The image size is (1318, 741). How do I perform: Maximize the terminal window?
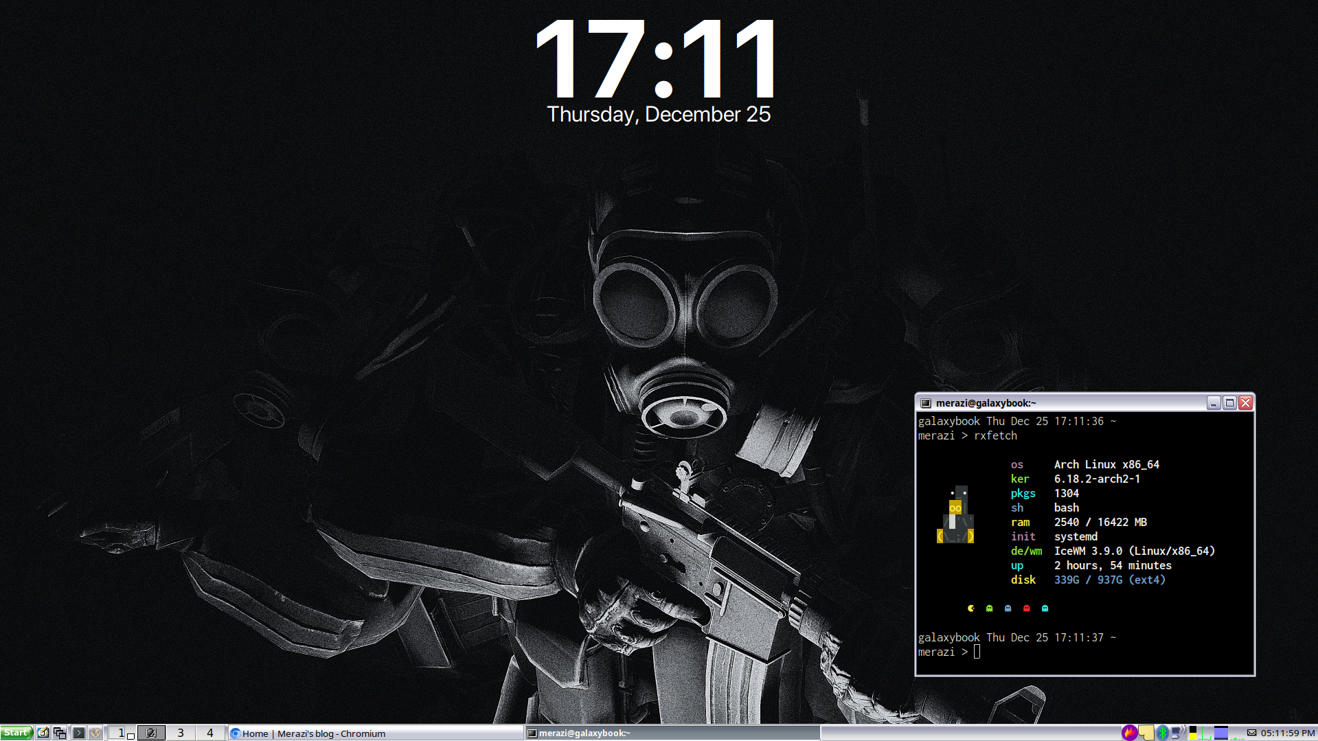1229,403
